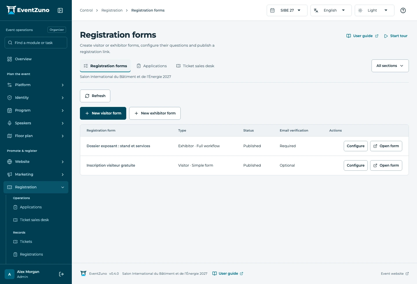417x284 pixels.
Task: Configure the Dossier exposant form
Action: [356, 146]
